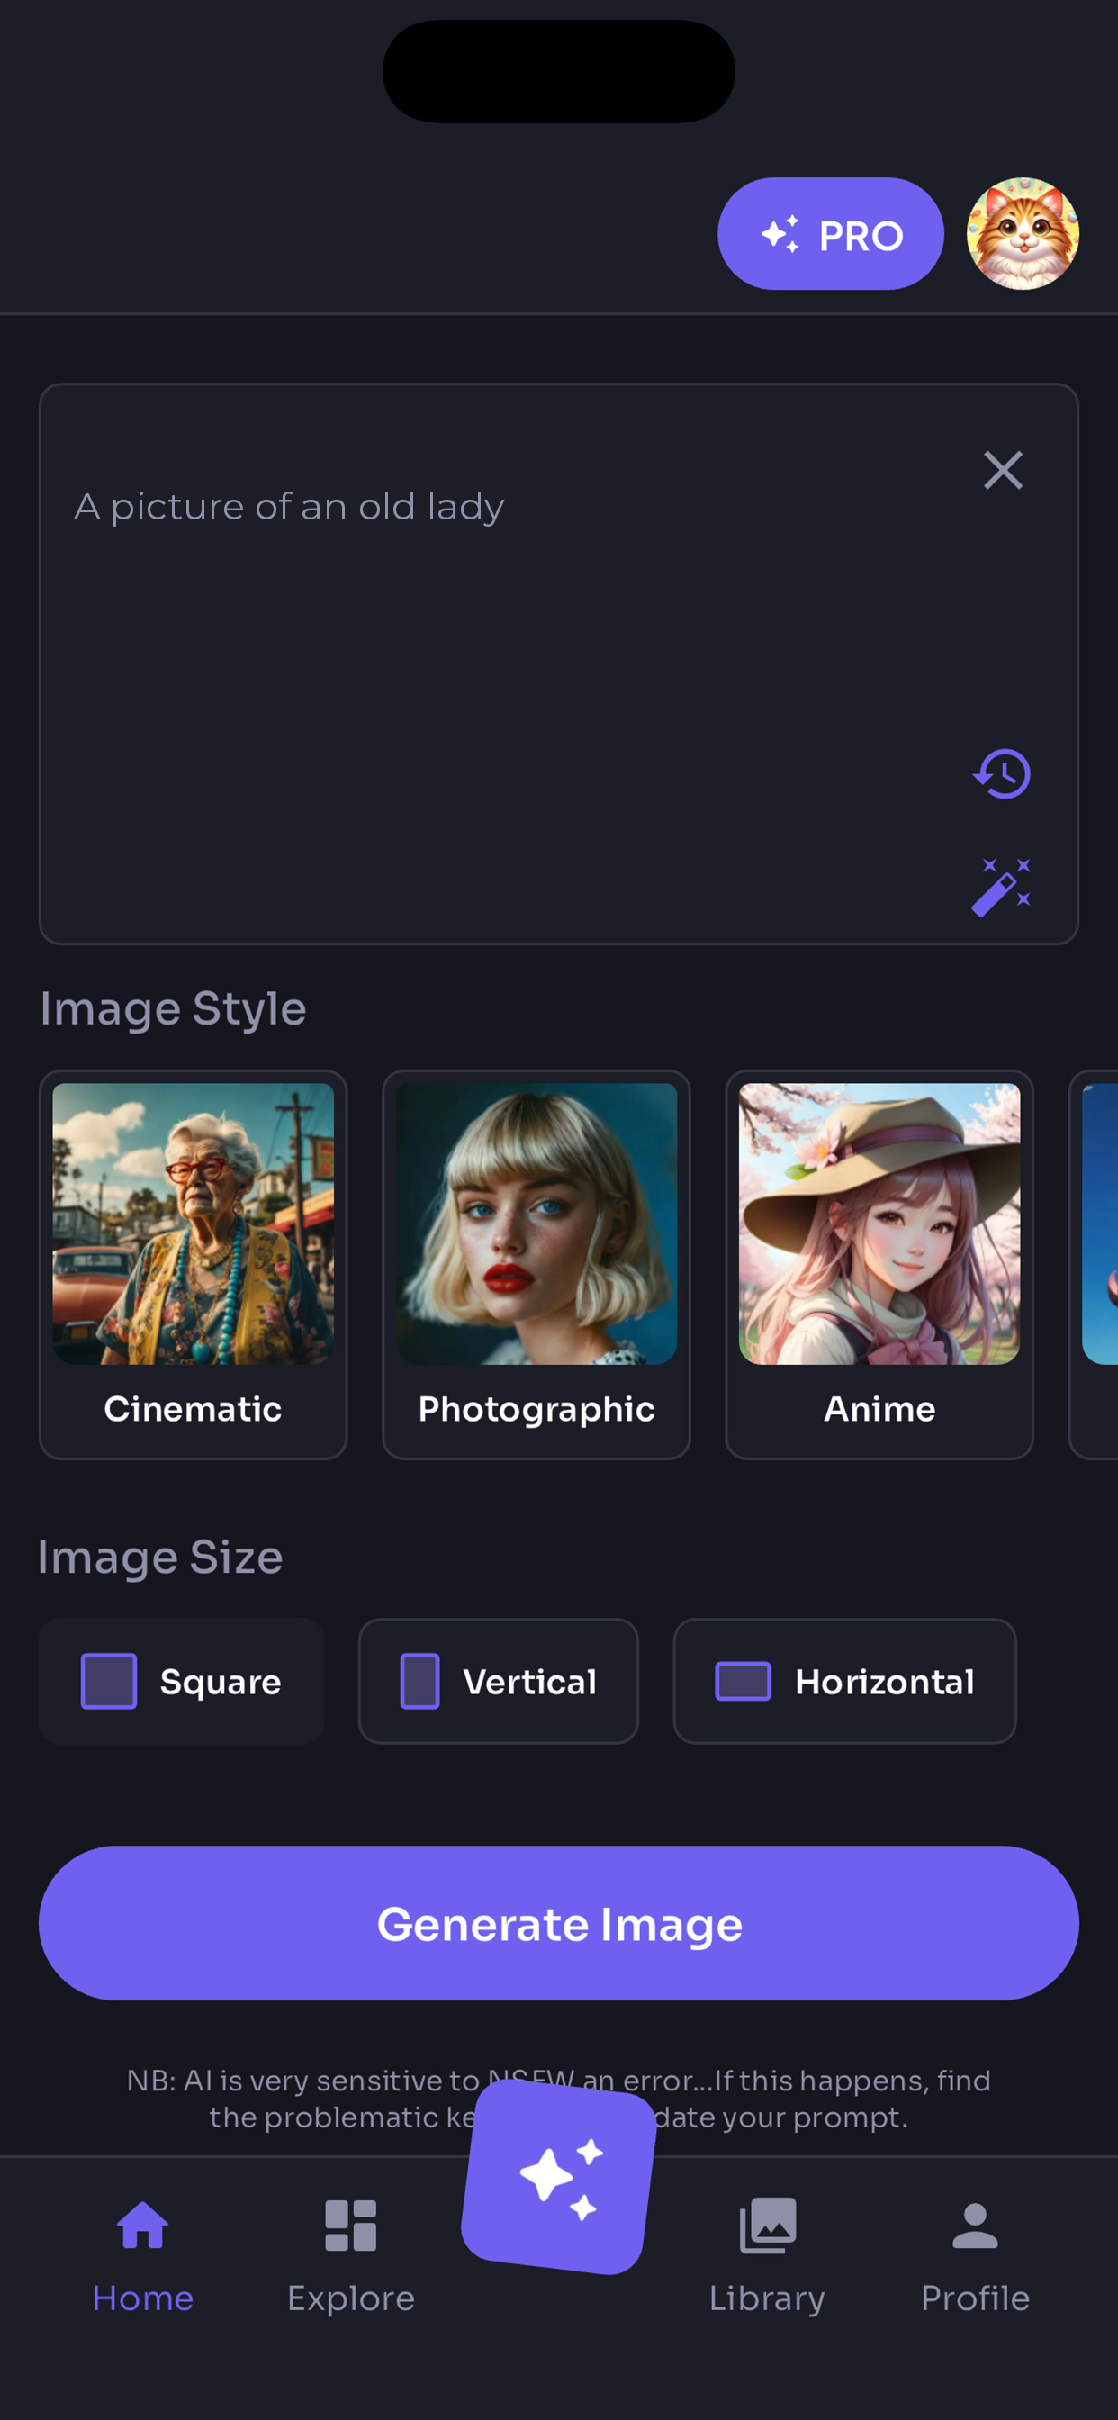This screenshot has width=1118, height=2420.
Task: Tap the PRO upgrade button
Action: [831, 234]
